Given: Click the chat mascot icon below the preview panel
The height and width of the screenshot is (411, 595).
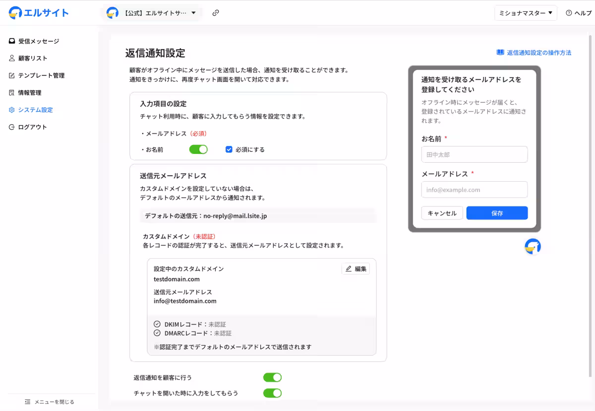Looking at the screenshot, I should 533,247.
